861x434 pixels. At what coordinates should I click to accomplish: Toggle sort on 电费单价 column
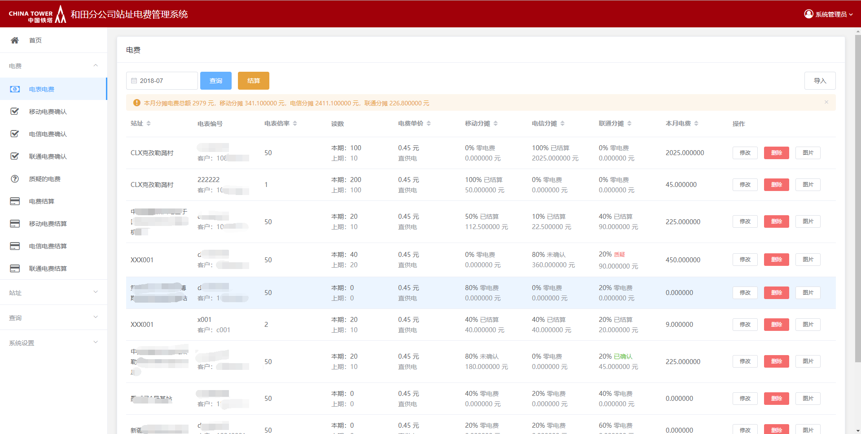(429, 124)
